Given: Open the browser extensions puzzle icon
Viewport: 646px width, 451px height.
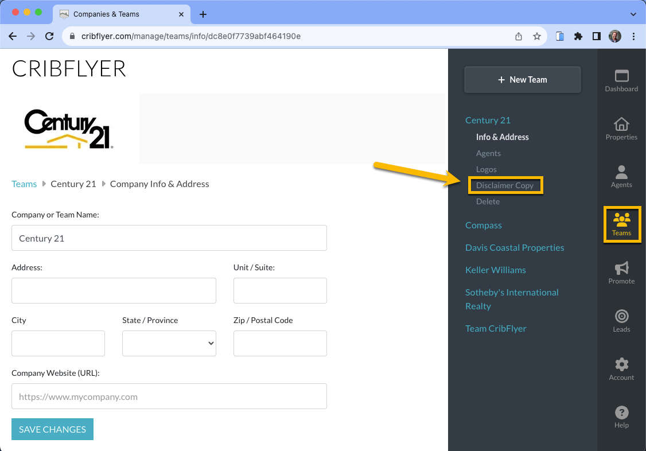Looking at the screenshot, I should [578, 36].
